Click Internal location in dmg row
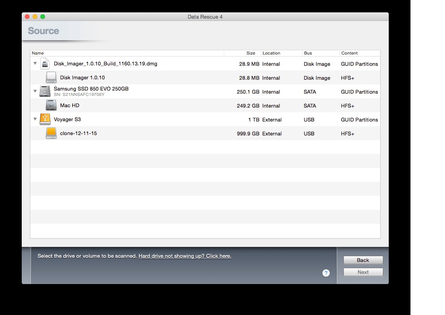The height and width of the screenshot is (315, 445). 271,64
